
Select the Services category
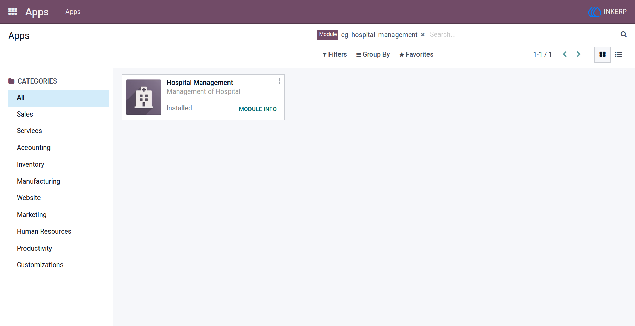58,131
